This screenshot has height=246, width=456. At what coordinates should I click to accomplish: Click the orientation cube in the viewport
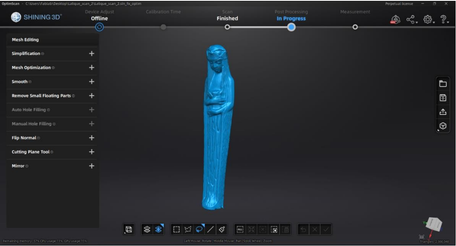[x=434, y=225]
